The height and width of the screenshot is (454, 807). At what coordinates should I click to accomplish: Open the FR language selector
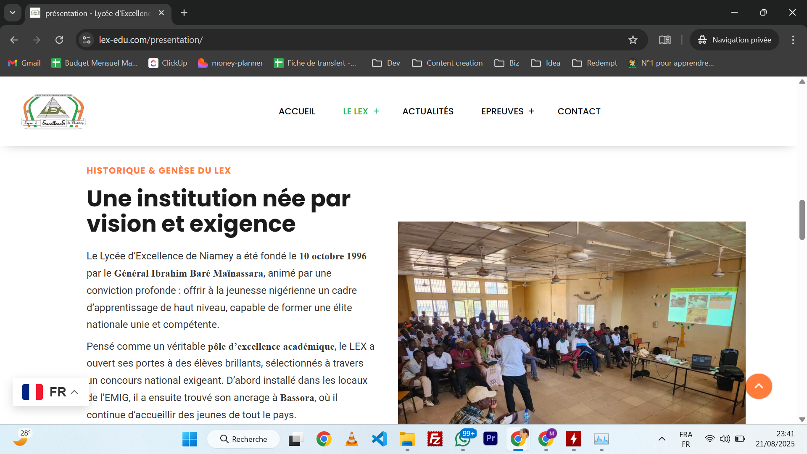point(50,392)
